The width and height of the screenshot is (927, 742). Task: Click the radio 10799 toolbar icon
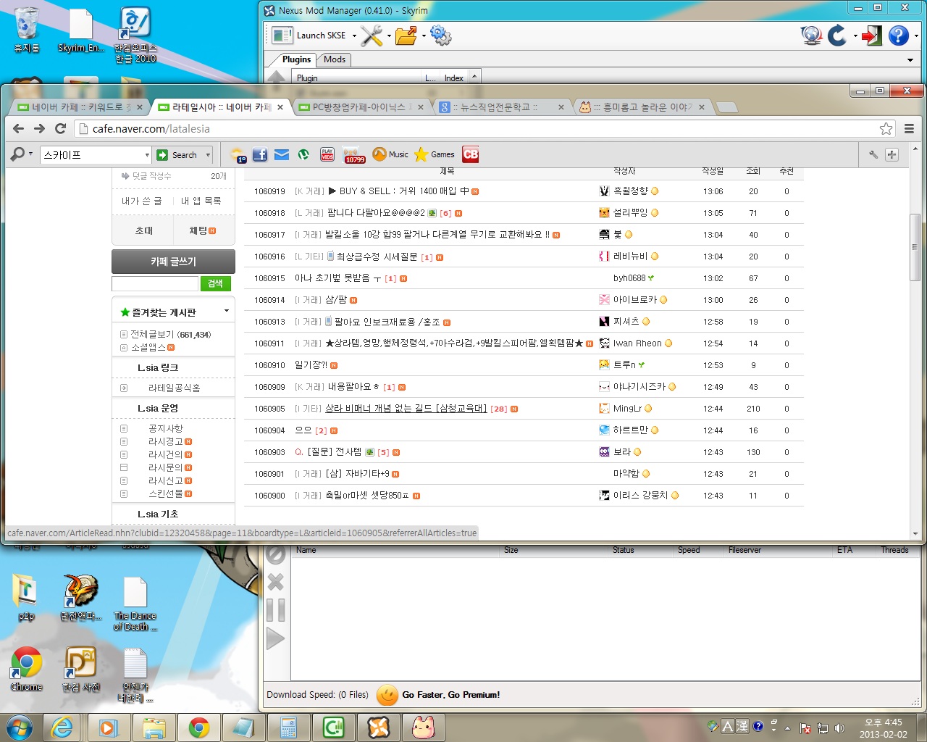click(x=354, y=154)
